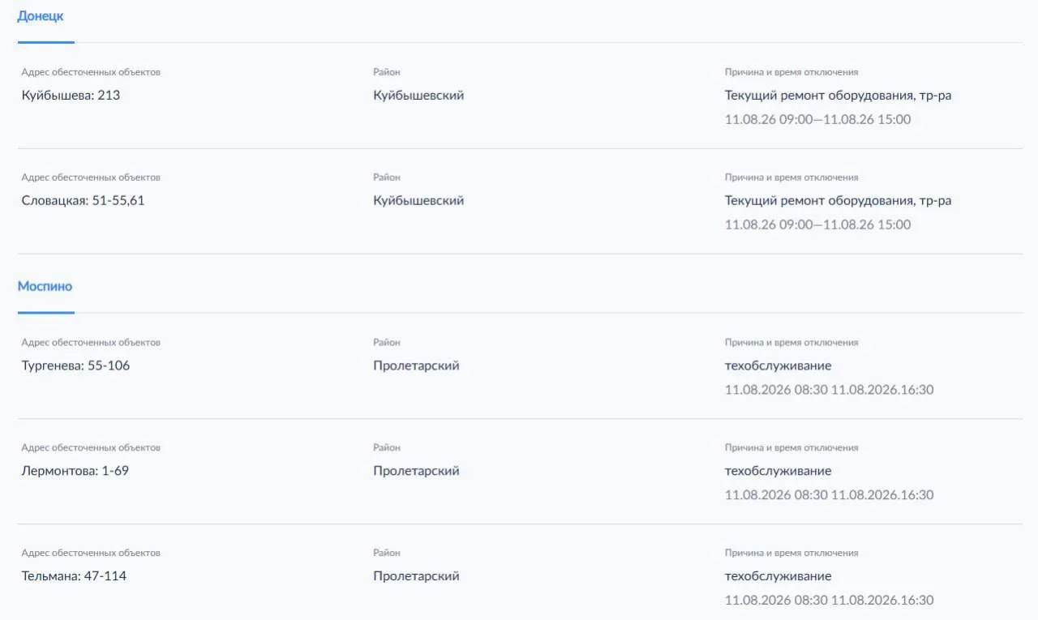The width and height of the screenshot is (1038, 620).
Task: Select Пролетарский district in the Тургенева row
Action: 416,366
